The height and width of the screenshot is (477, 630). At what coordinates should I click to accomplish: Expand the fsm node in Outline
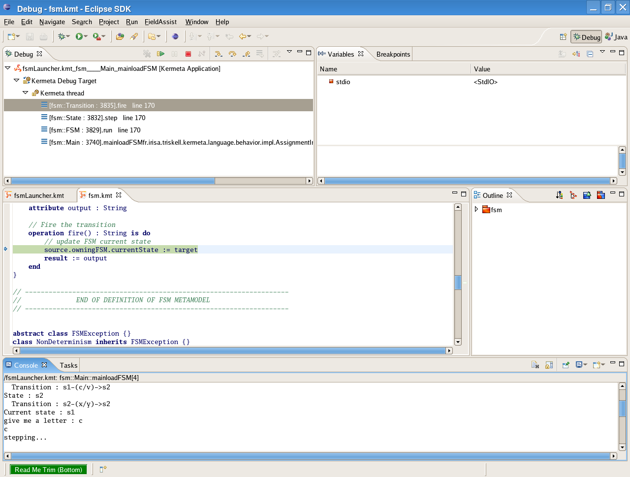(x=476, y=209)
